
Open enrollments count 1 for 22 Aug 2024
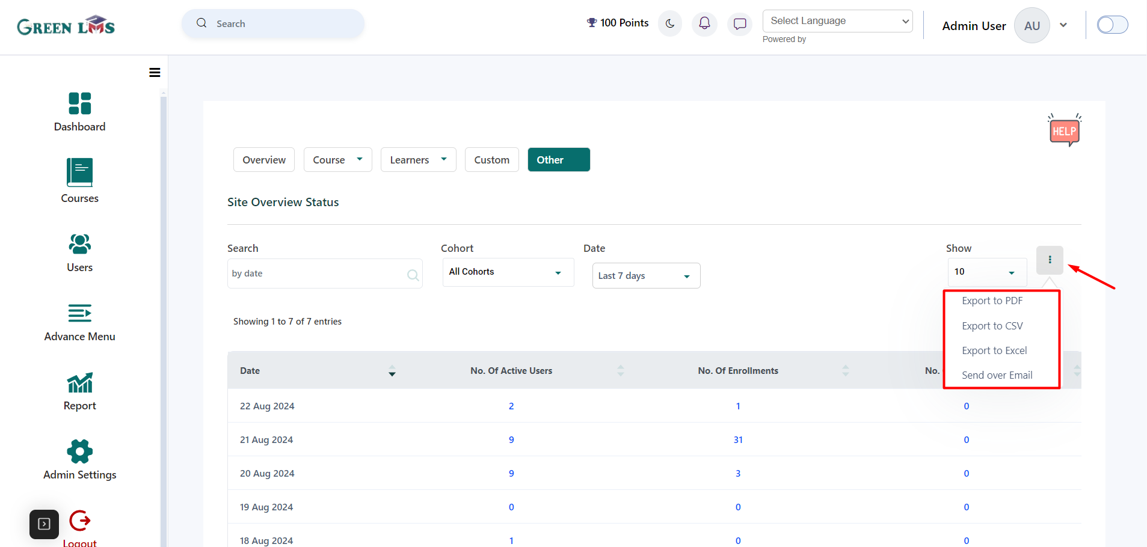point(738,406)
